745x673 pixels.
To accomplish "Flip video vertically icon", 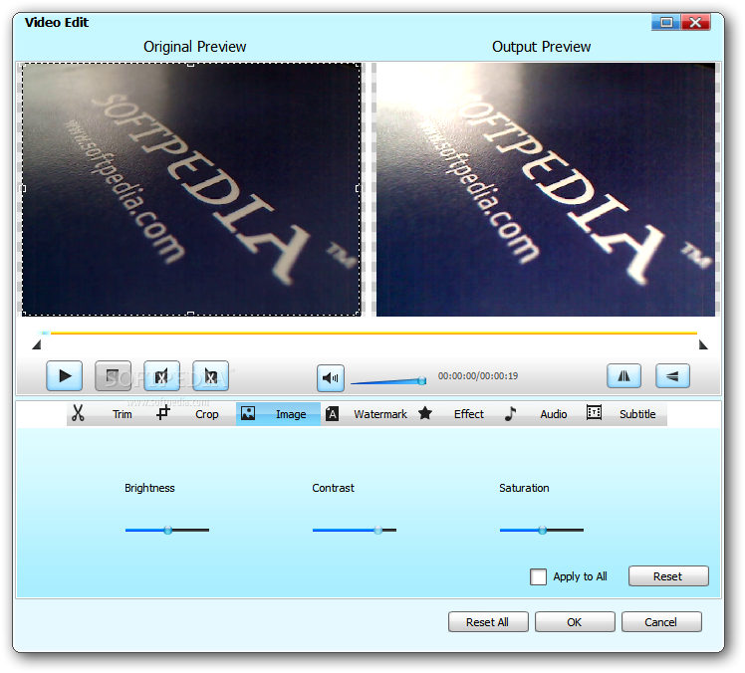I will (x=672, y=376).
